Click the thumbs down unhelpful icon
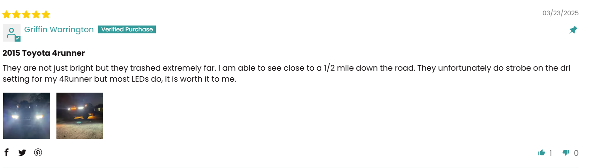Image resolution: width=601 pixels, height=168 pixels. coord(566,153)
